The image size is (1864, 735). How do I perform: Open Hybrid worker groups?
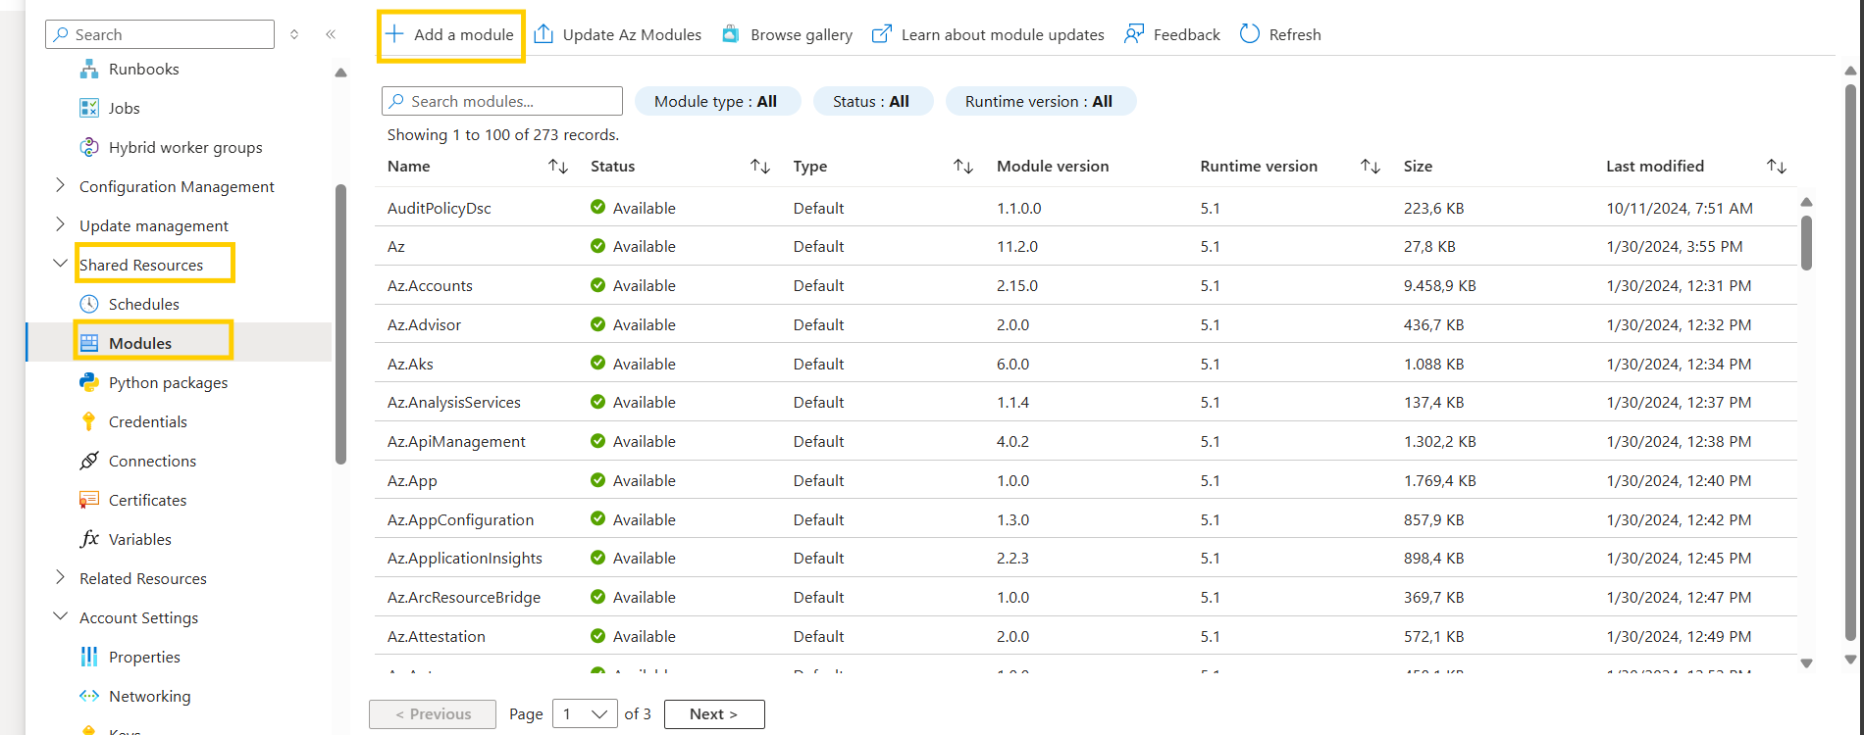coord(185,147)
